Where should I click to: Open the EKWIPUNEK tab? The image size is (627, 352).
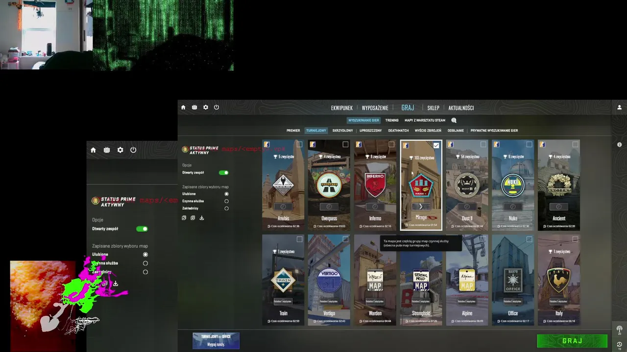coord(342,108)
